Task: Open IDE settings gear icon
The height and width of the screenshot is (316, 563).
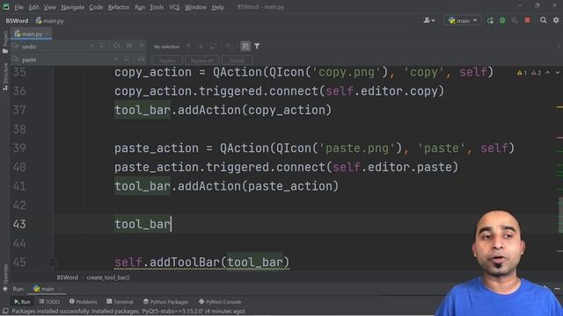Action: click(556, 20)
